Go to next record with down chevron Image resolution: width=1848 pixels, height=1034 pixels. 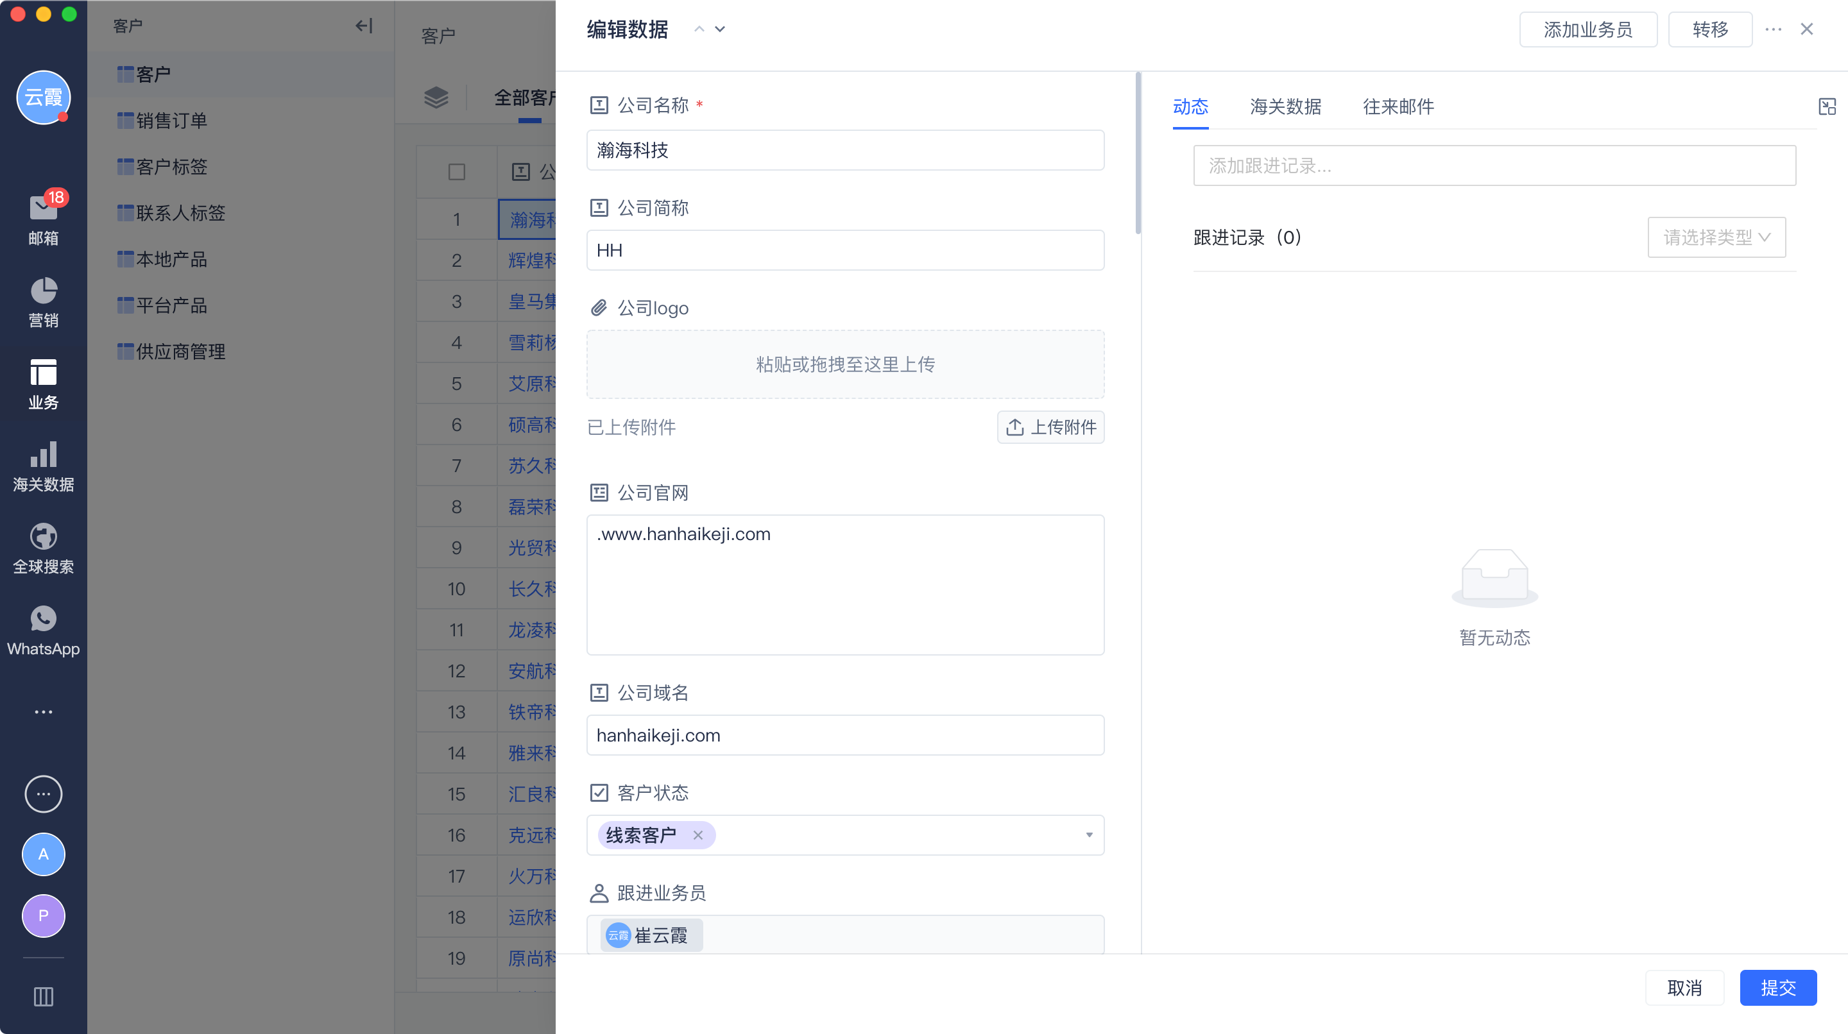[720, 30]
